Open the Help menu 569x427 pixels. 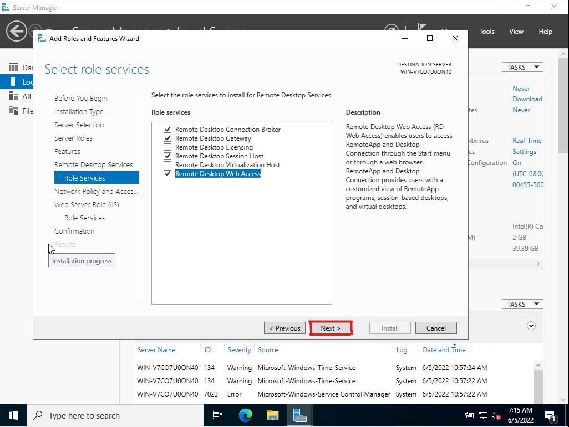545,32
